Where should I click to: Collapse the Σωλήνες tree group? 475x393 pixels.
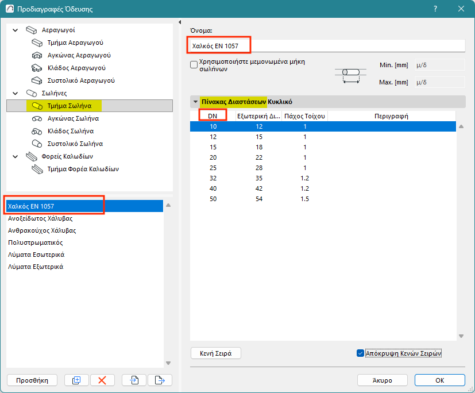(x=15, y=93)
